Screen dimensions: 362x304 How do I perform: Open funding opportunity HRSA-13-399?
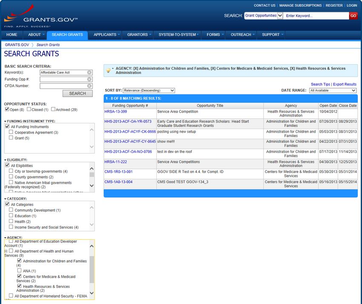(116, 111)
